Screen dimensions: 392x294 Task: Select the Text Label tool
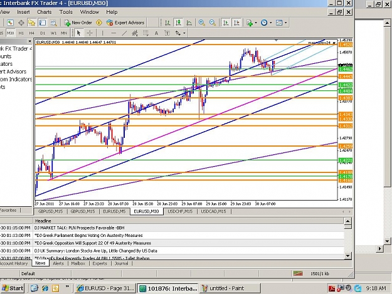pos(167,33)
